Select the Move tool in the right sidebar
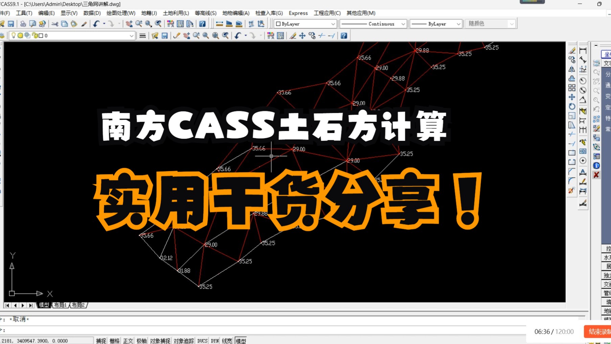611x344 pixels. pyautogui.click(x=571, y=97)
